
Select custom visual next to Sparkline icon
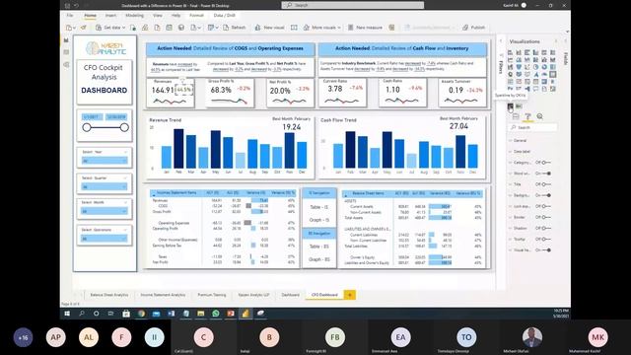coord(520,106)
